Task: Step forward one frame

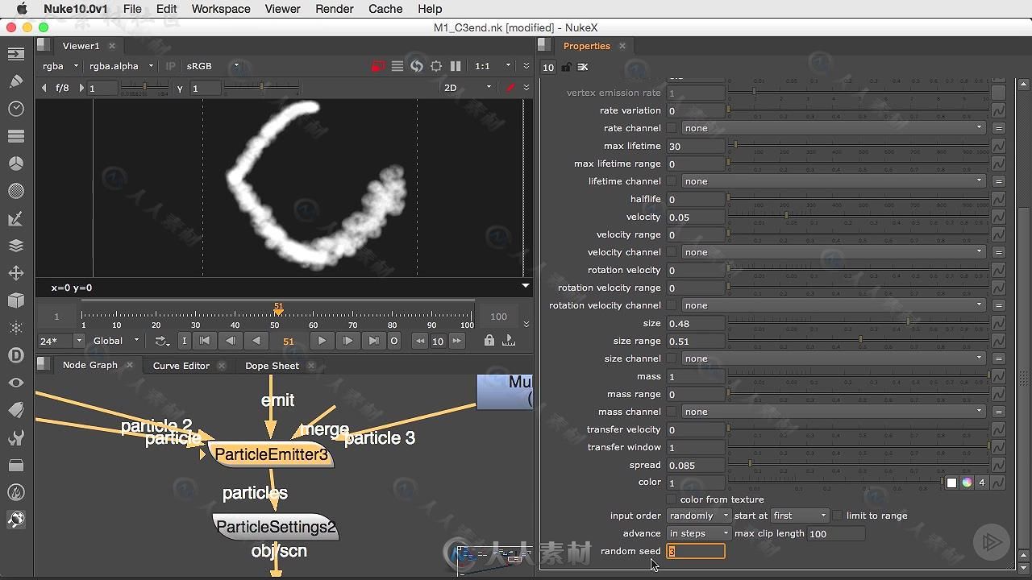Action: tap(347, 341)
